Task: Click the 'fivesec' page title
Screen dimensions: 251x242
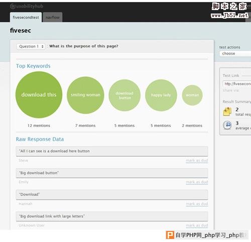Action: (21, 31)
